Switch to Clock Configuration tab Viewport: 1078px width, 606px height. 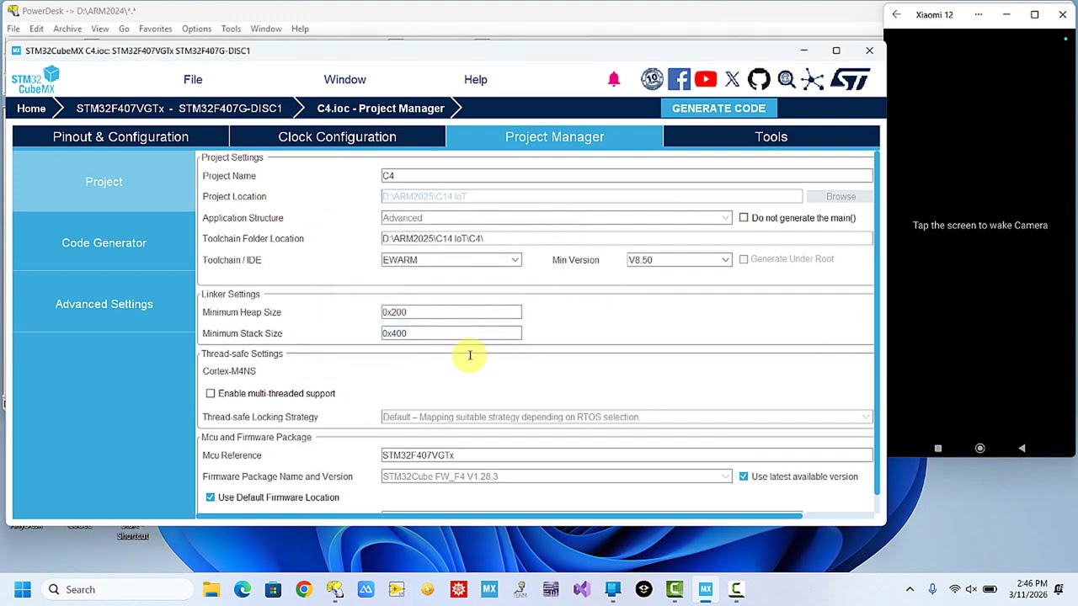point(337,136)
